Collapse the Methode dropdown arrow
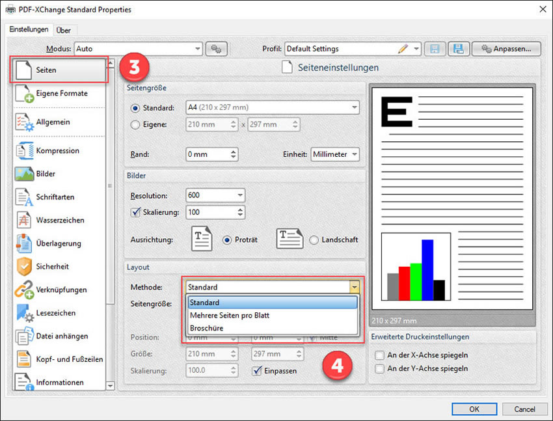The image size is (553, 421). coord(355,287)
